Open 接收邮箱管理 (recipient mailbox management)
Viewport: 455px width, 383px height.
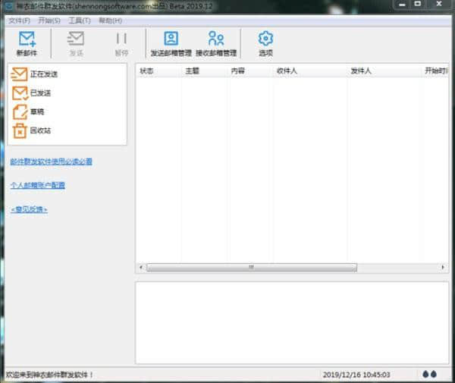click(x=216, y=42)
